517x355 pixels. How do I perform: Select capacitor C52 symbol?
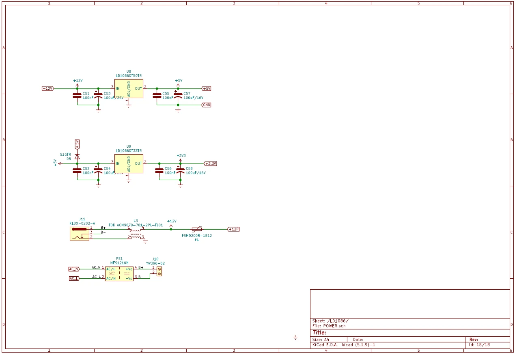[x=77, y=171]
